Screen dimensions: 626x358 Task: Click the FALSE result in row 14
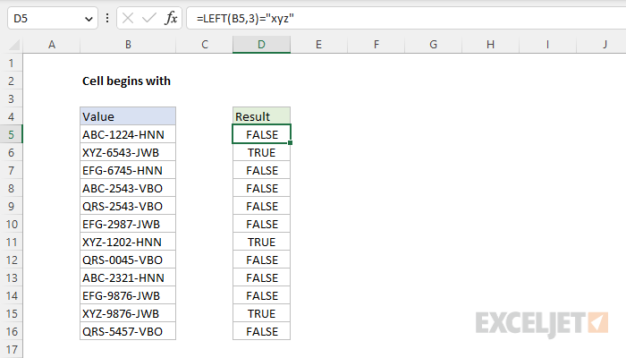pos(261,295)
